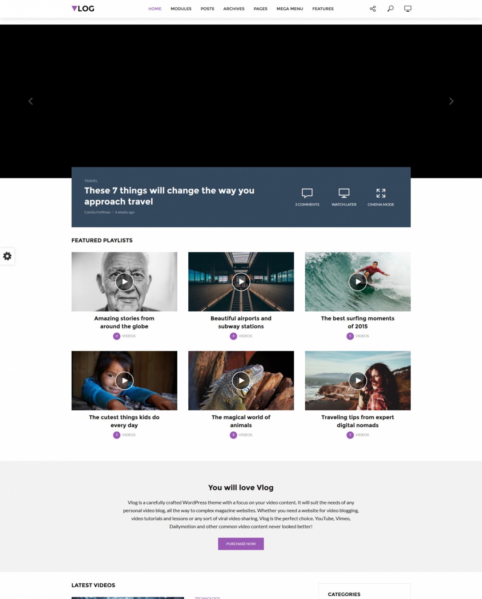Play the best surfing moments playlist

coord(358,282)
